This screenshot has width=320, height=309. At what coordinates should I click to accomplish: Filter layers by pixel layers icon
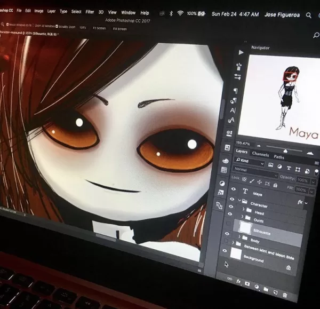click(270, 165)
